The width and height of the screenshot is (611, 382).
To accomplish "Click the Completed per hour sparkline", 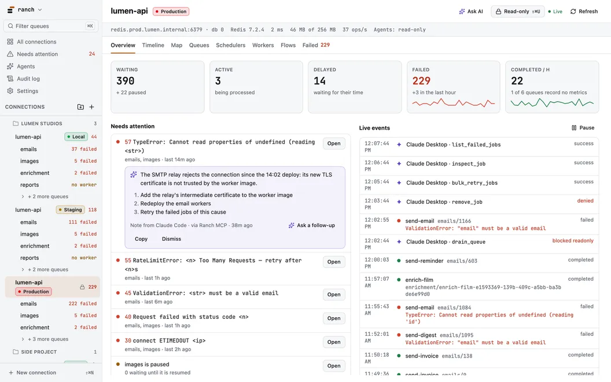I will point(552,103).
